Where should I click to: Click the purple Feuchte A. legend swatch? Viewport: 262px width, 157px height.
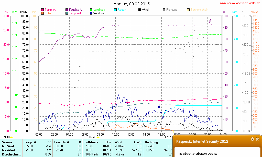point(67,10)
